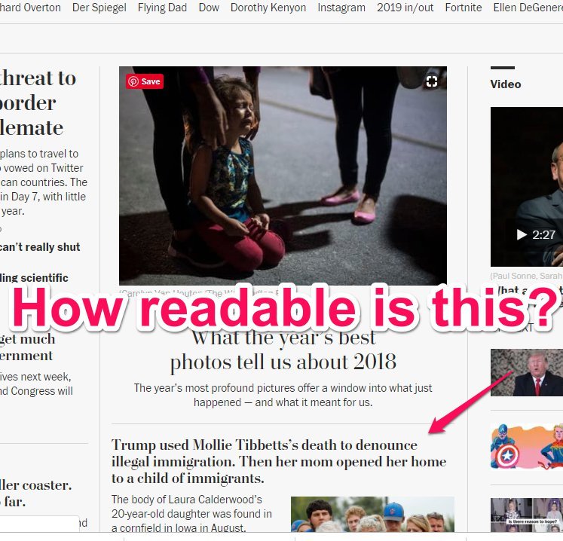Open the crying girl main photo
563x541 pixels.
(x=283, y=176)
